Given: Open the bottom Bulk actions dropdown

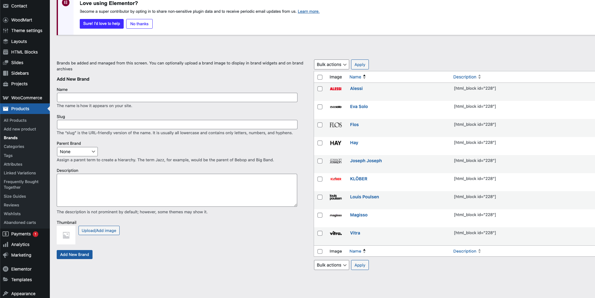Looking at the screenshot, I should [x=331, y=265].
